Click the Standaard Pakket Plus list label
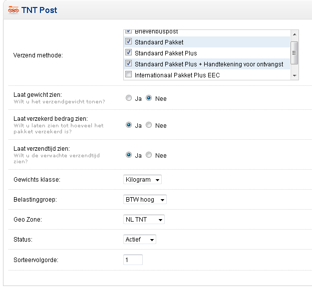 [x=166, y=53]
